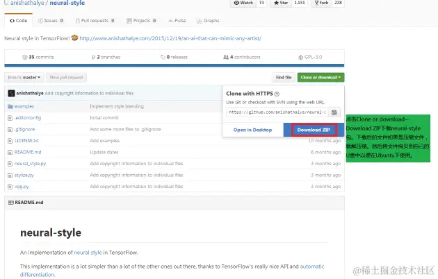Screen dimensions: 438x279
Task: Follow the anishathalye.com article link
Action: point(170,38)
